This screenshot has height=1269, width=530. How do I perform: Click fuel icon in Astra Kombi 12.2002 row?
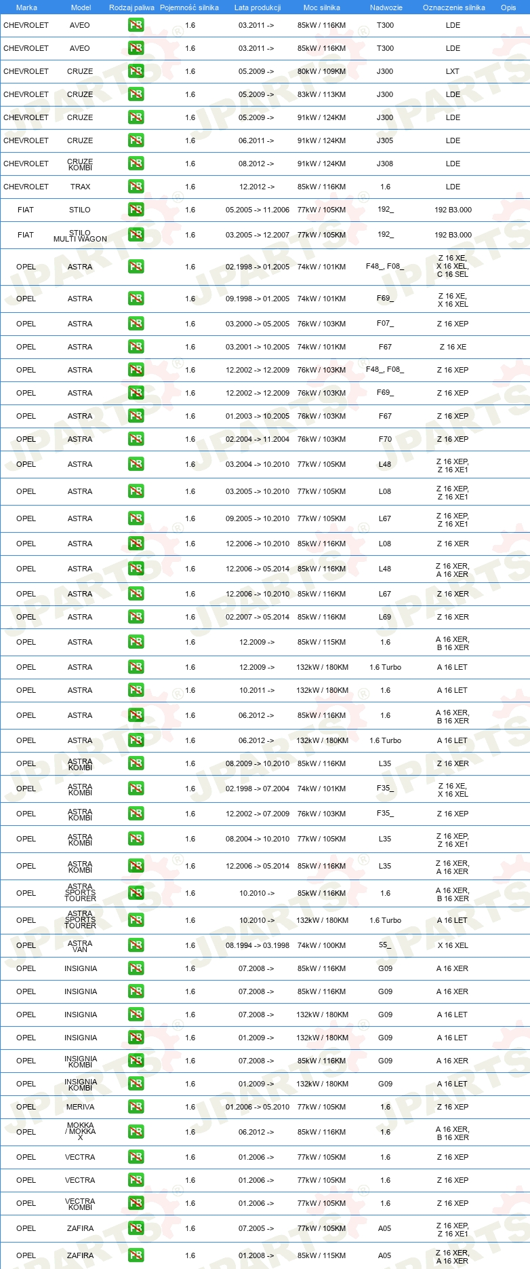click(136, 814)
